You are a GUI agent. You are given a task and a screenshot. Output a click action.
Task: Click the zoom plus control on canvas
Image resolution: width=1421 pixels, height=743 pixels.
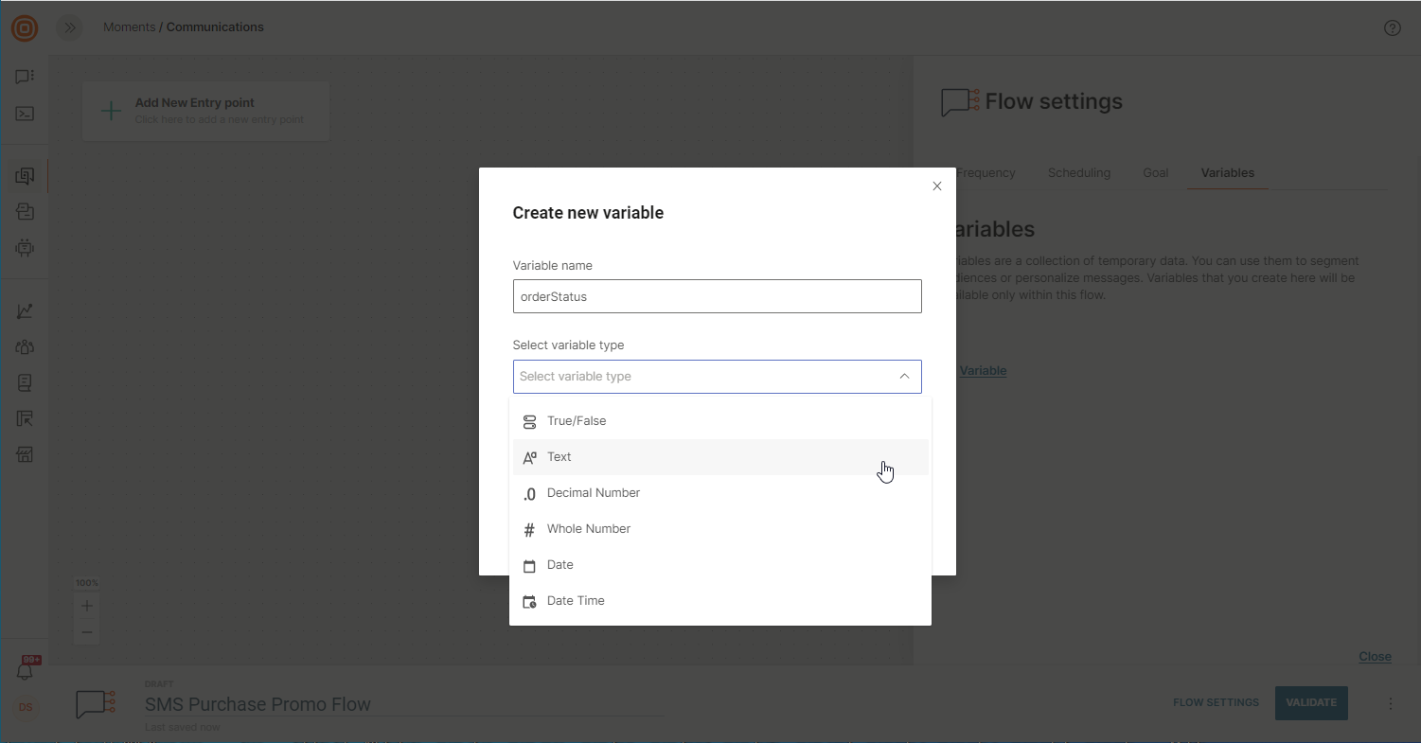click(x=86, y=605)
